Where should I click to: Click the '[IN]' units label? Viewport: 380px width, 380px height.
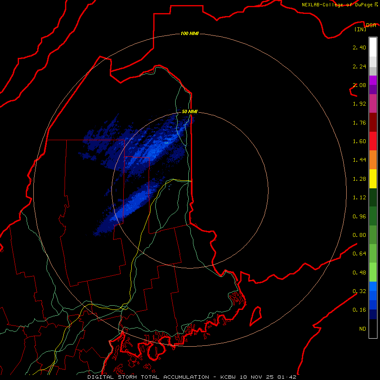click(361, 29)
